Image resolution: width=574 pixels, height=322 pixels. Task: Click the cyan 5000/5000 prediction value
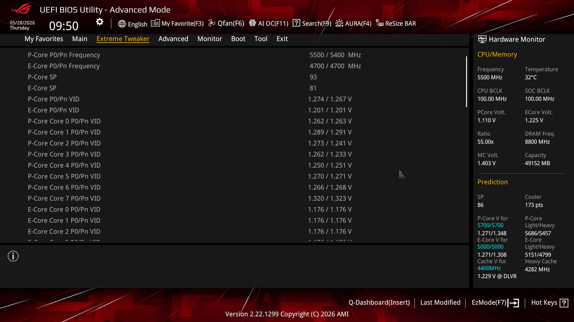[x=490, y=247]
